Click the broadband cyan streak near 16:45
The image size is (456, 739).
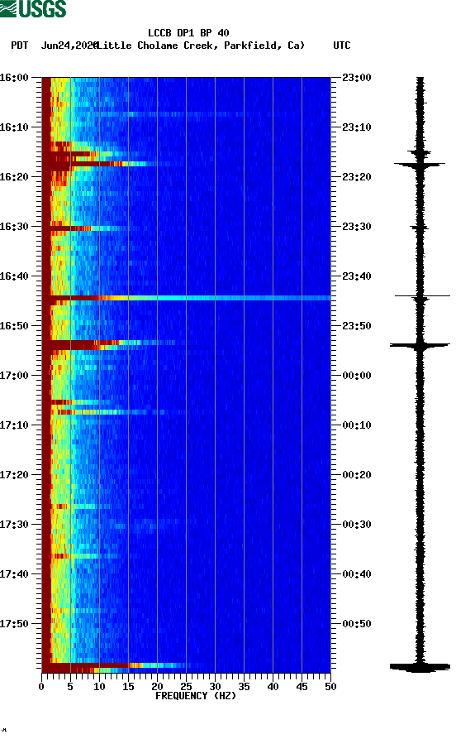point(187,298)
